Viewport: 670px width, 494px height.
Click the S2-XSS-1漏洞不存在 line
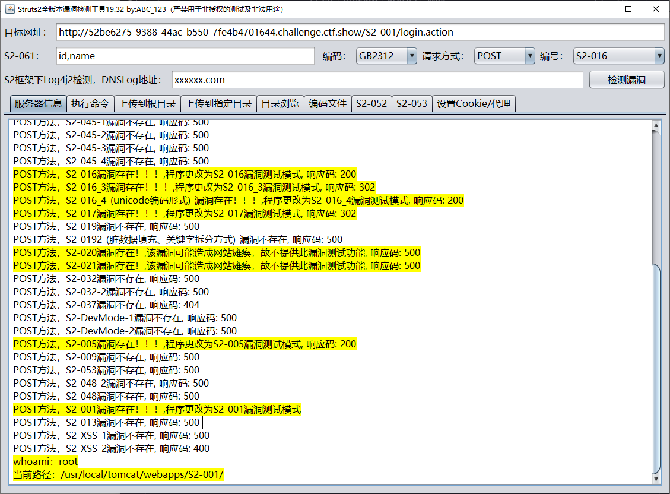click(111, 435)
